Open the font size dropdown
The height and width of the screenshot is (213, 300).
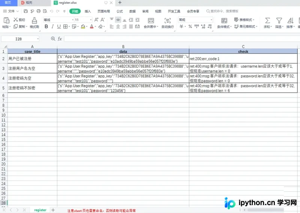[91, 20]
